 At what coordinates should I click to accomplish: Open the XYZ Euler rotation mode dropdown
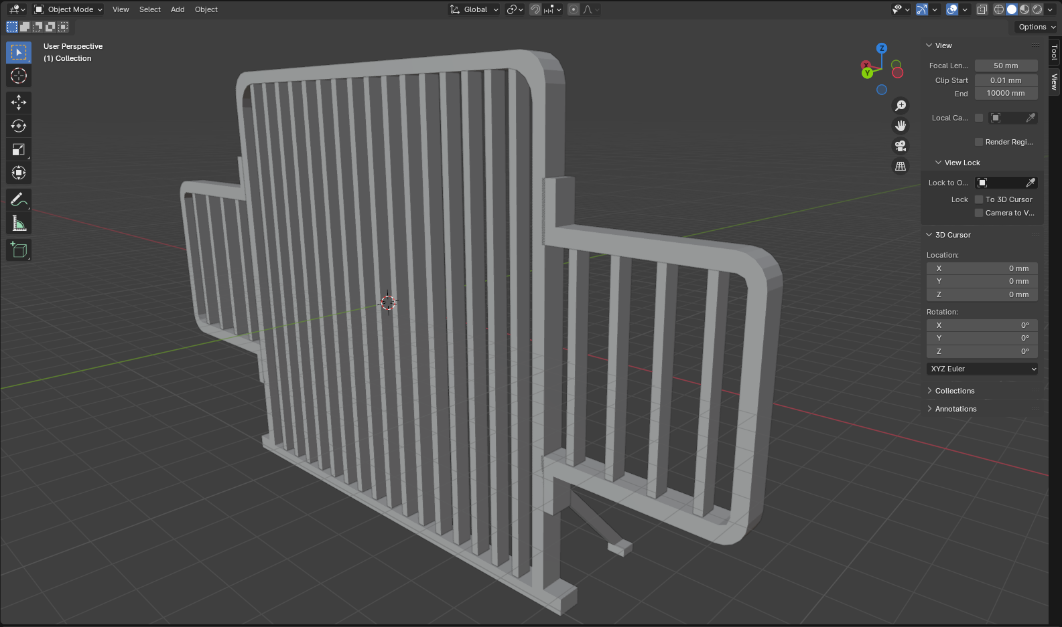tap(982, 369)
